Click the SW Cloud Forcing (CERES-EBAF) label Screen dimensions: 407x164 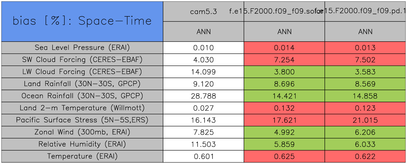pyautogui.click(x=82, y=60)
